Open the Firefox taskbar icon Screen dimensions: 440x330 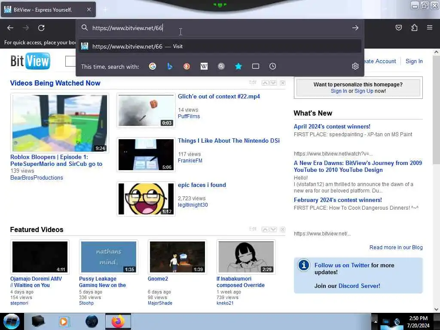click(x=118, y=321)
